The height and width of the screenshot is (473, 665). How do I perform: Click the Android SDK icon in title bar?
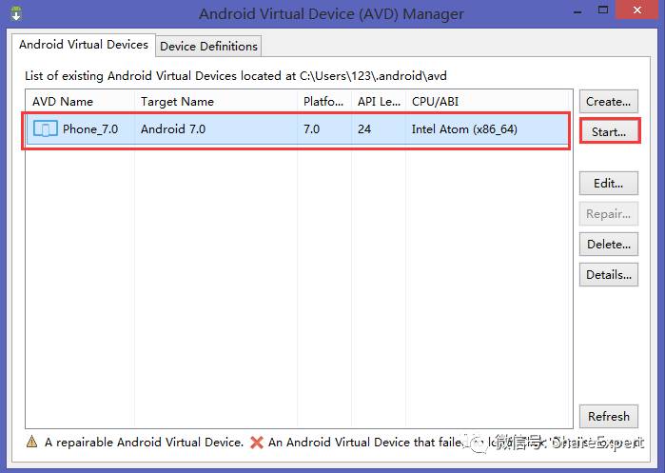16,13
